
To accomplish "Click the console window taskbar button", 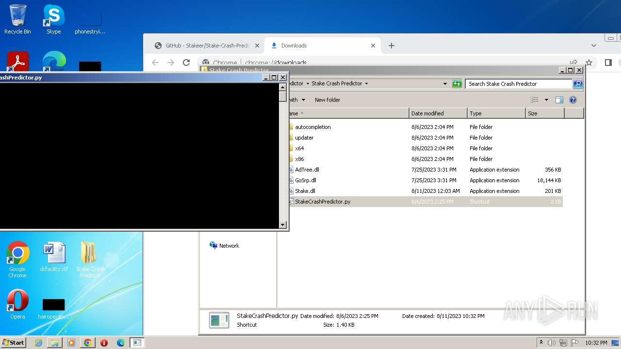I will pyautogui.click(x=137, y=343).
